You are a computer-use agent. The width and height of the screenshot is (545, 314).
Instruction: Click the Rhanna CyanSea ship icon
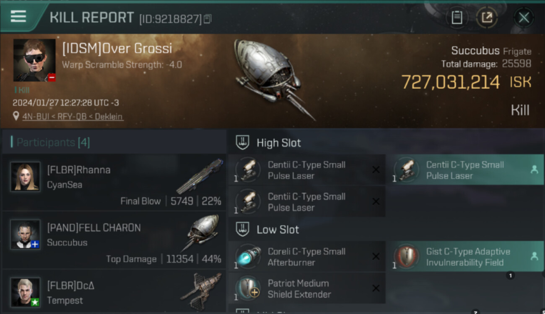pos(200,176)
